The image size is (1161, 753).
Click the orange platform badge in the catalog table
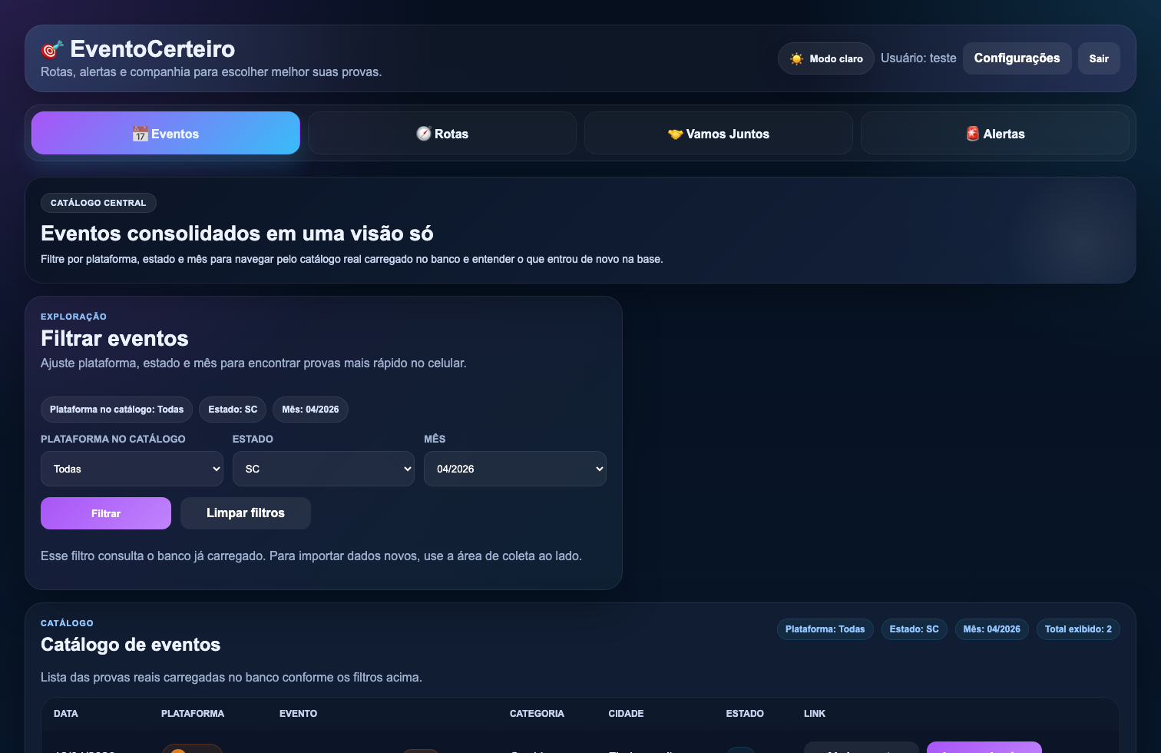point(192,749)
